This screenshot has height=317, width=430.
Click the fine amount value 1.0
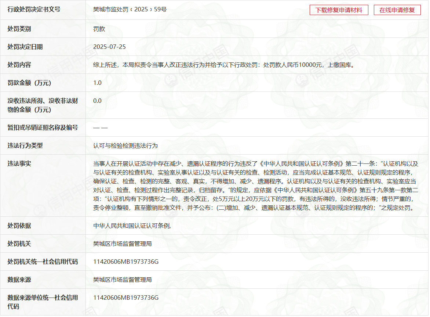(x=97, y=83)
